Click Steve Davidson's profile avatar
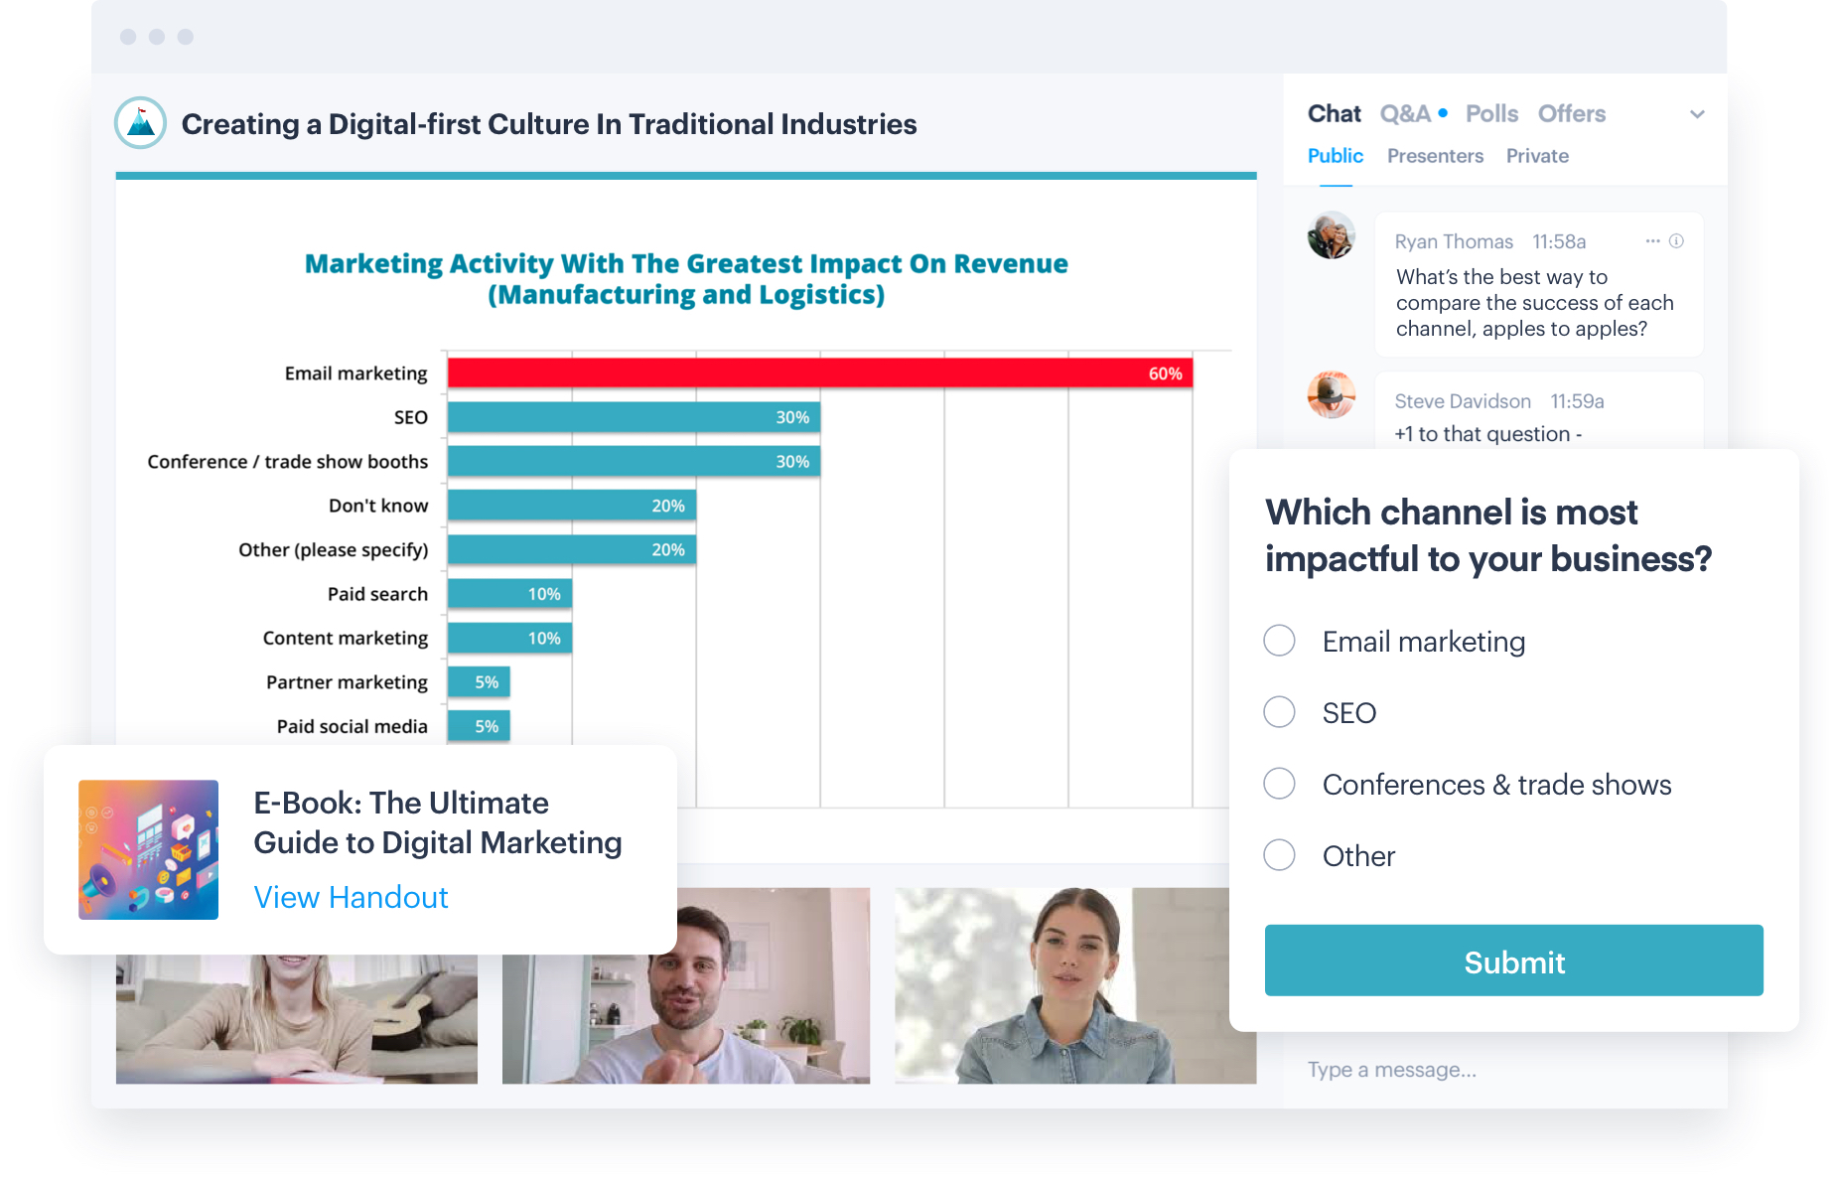 coord(1331,394)
